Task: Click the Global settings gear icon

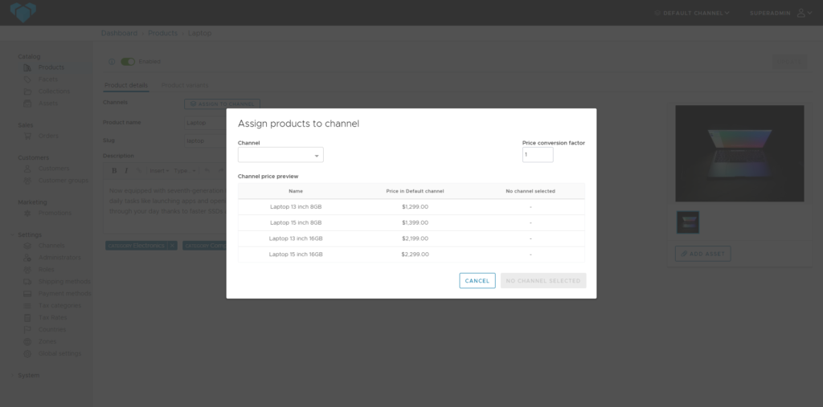Action: pos(27,353)
